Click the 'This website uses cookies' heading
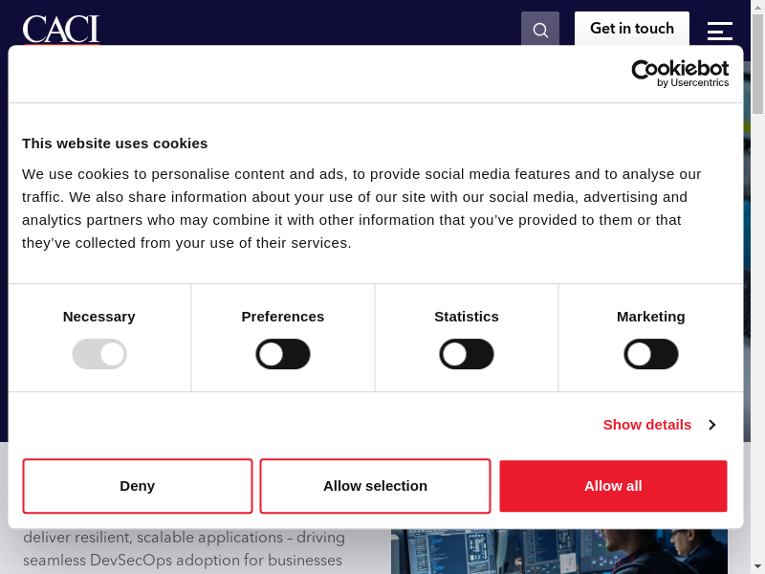 tap(115, 143)
